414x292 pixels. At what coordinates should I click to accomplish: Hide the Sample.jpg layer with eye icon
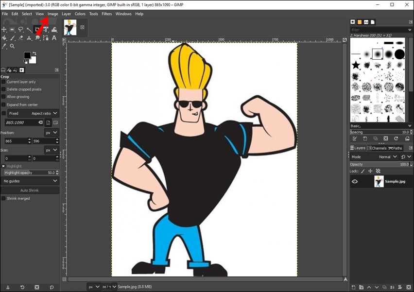[x=355, y=182]
